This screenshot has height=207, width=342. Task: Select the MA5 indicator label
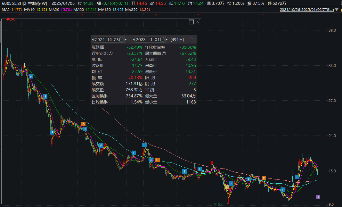[6, 9]
